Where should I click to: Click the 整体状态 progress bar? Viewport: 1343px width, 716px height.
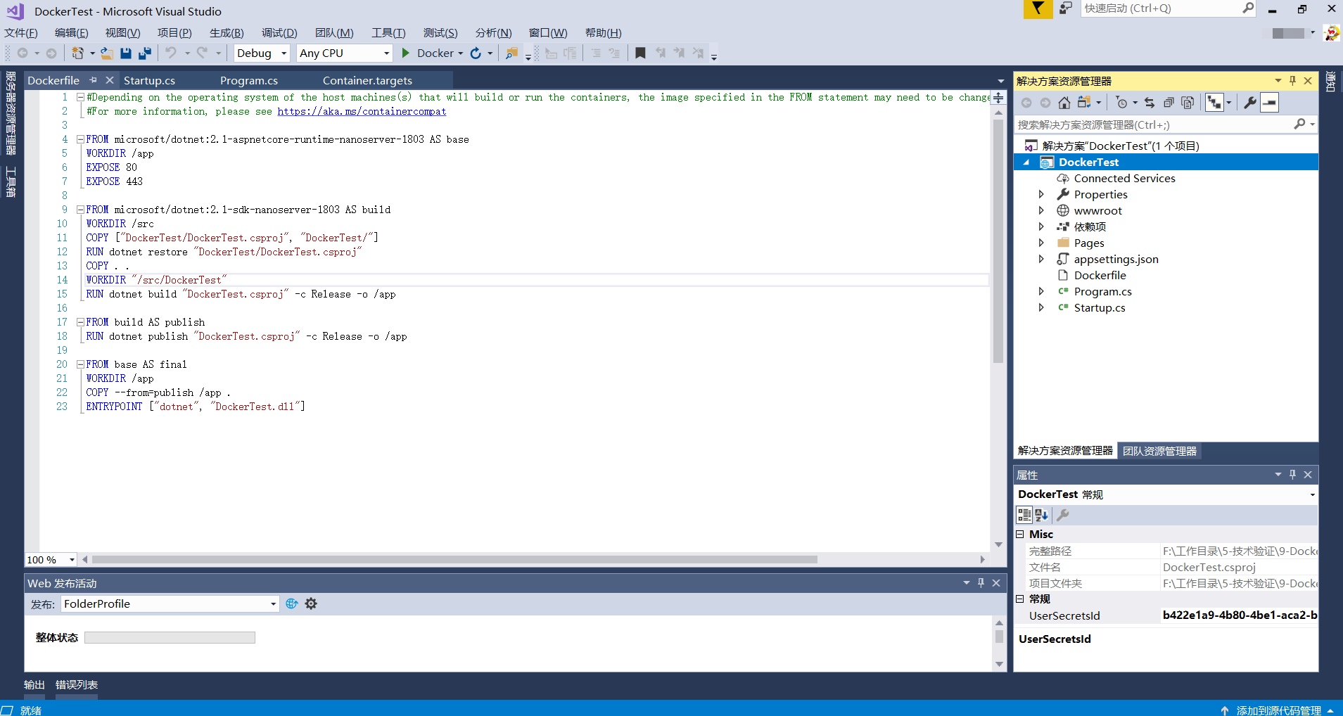click(x=170, y=637)
